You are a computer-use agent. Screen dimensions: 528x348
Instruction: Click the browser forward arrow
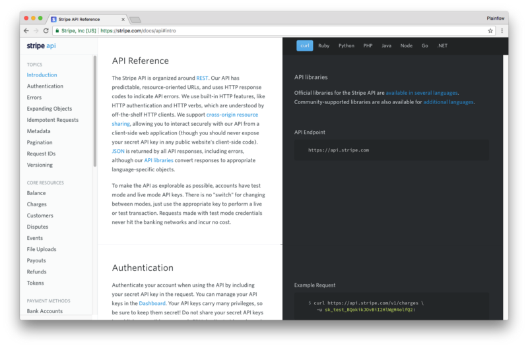(36, 30)
